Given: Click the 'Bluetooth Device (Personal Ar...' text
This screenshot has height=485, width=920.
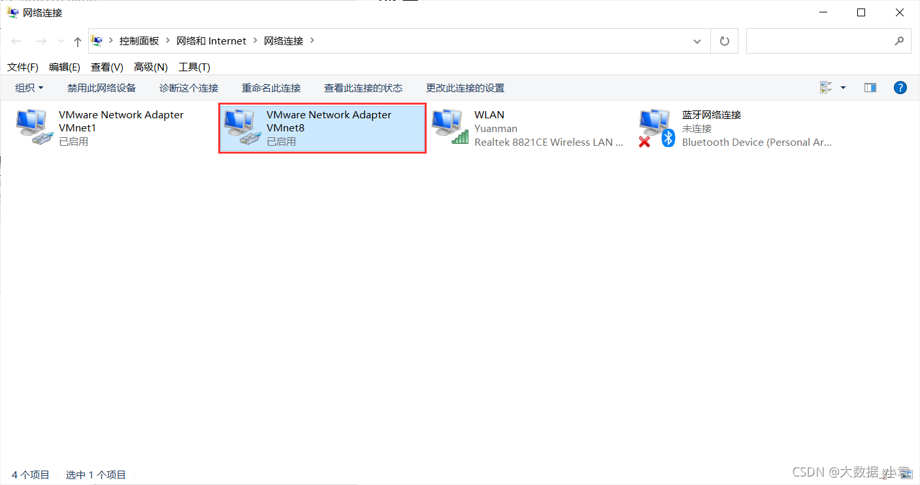Looking at the screenshot, I should coord(757,142).
